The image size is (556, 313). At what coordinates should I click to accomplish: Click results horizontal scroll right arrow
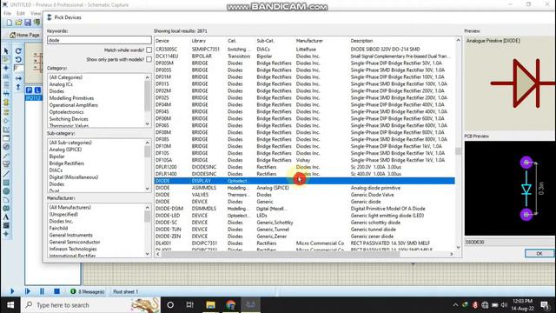(x=452, y=254)
